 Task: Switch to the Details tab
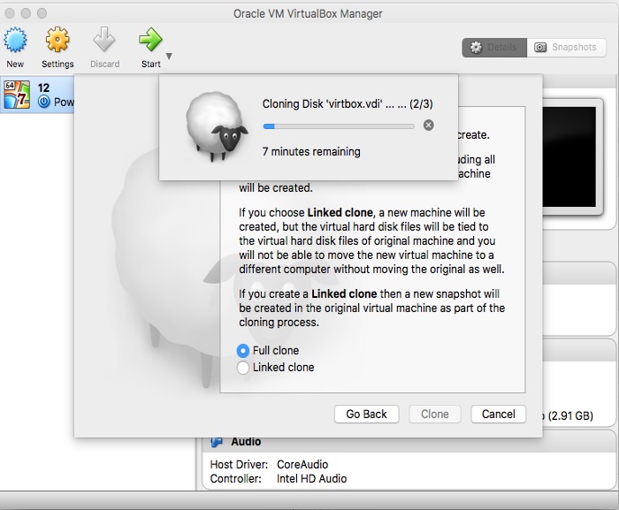[494, 48]
